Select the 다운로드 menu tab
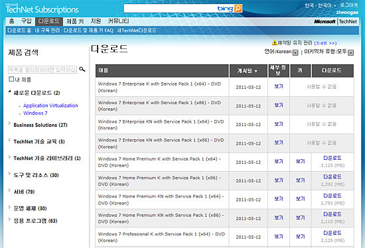The width and height of the screenshot is (365, 248). pos(49,21)
